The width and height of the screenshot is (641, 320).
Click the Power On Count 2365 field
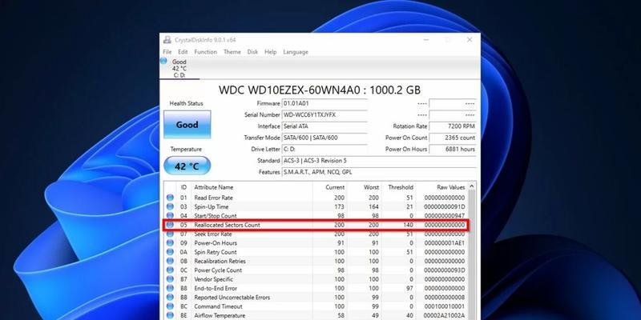(x=453, y=138)
